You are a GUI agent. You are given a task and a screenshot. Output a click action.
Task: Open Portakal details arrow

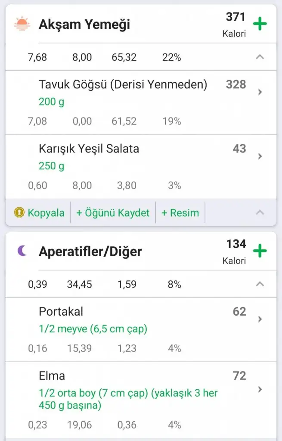coord(260,319)
